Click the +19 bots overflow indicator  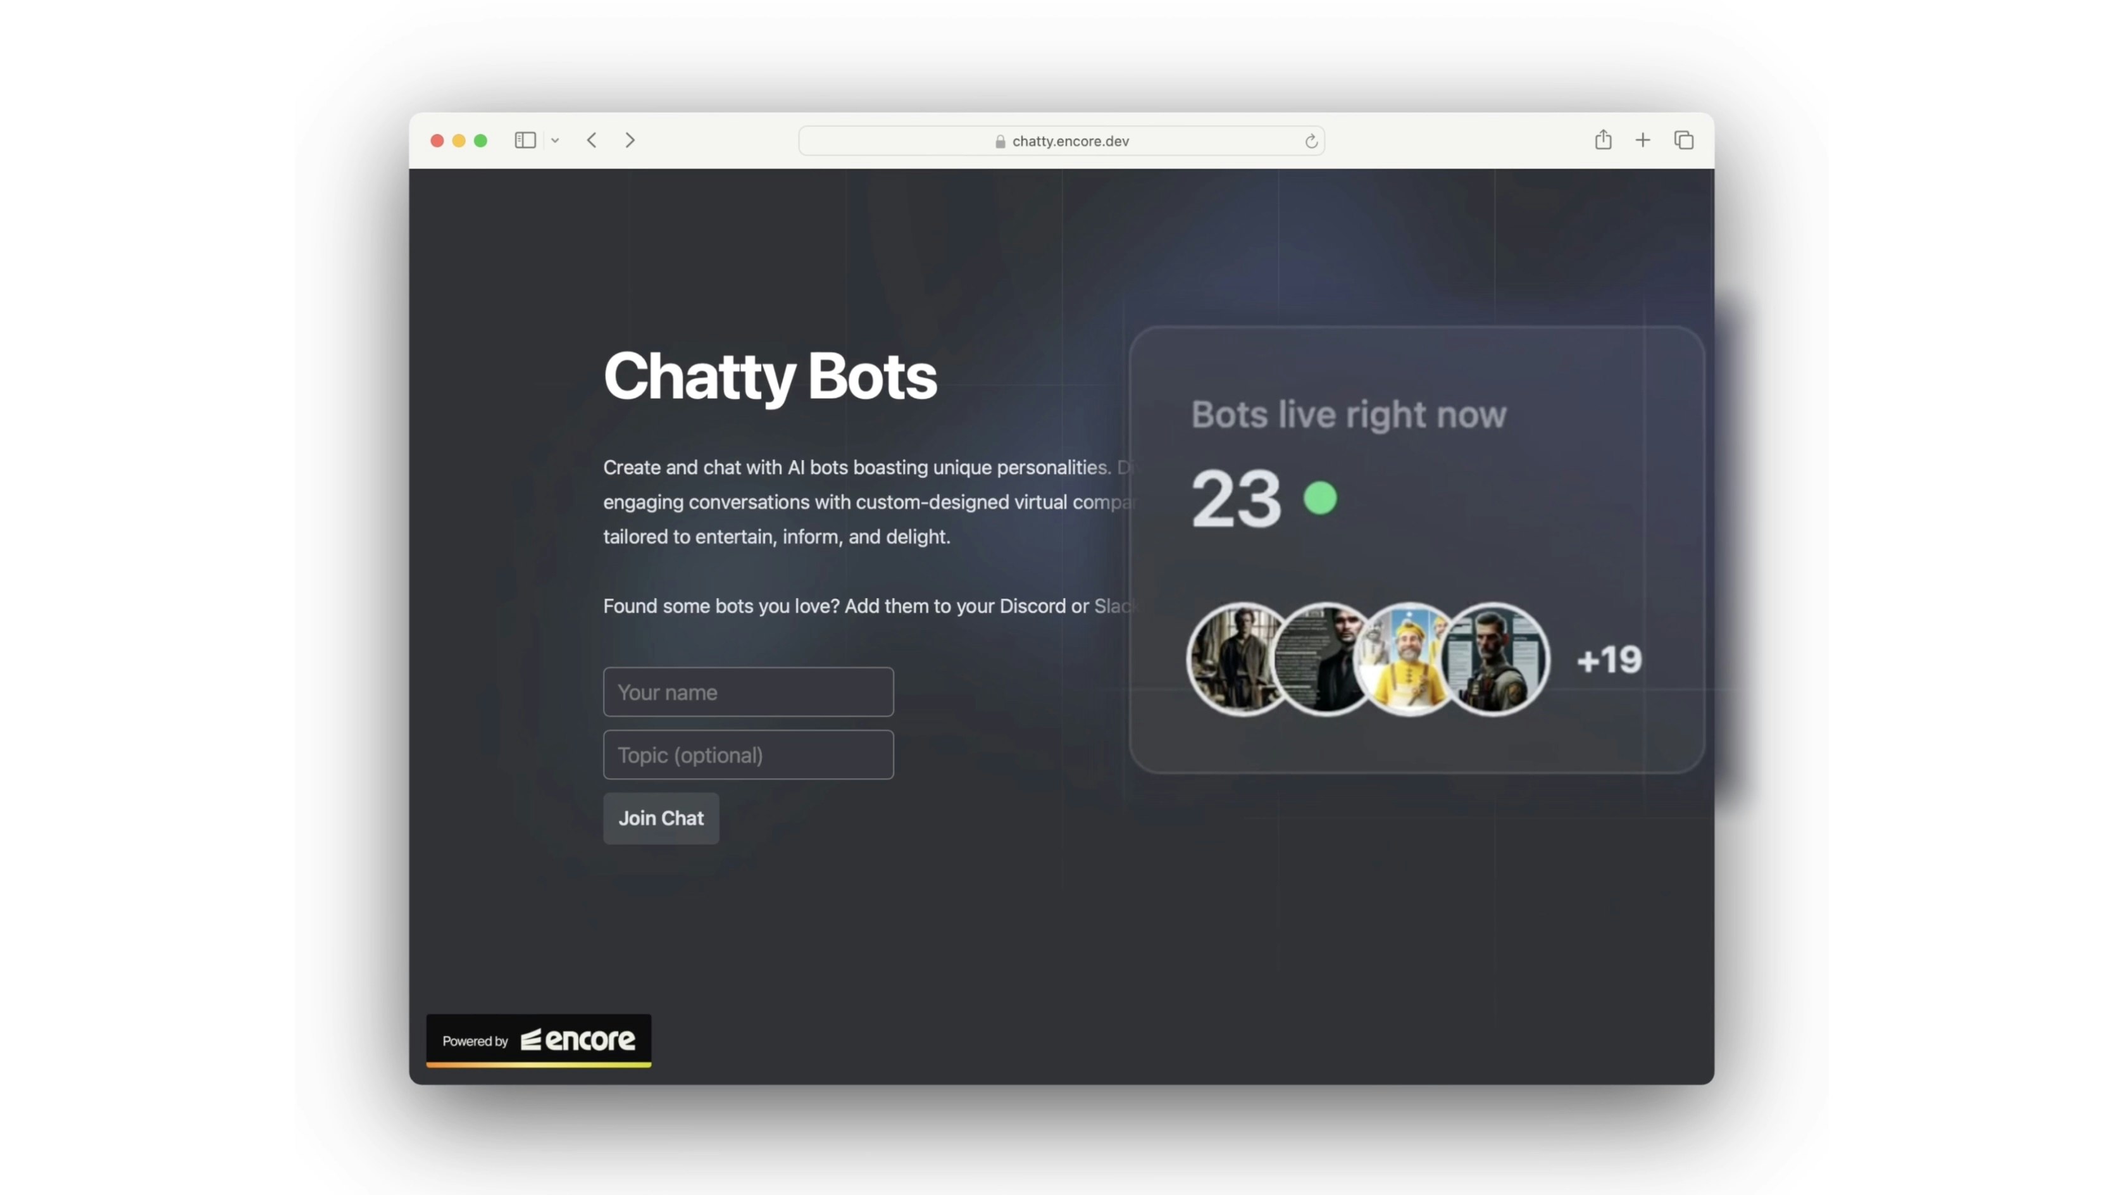pos(1607,658)
